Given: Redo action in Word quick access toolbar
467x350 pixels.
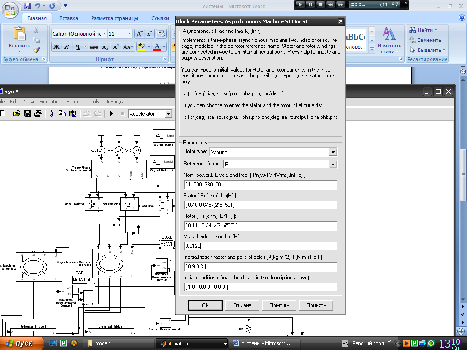Looking at the screenshot, I should pos(52,5).
